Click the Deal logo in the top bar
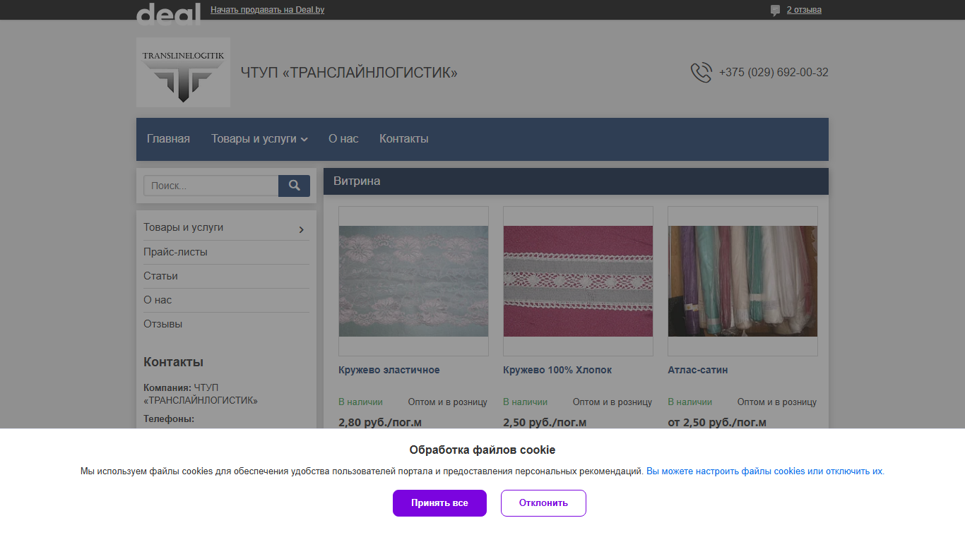 click(x=168, y=13)
